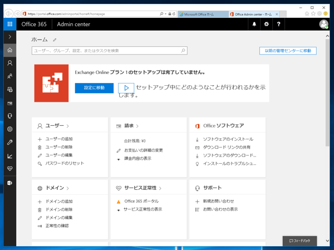334x250 pixels.
Task: Click the 設定に移動 button
Action: [94, 88]
